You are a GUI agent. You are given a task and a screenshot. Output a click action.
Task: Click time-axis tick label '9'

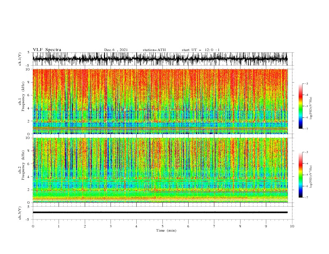click(x=266, y=226)
